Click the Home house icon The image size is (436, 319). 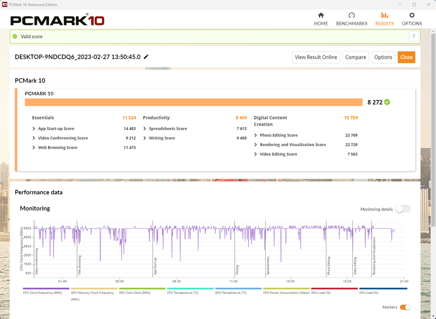(x=320, y=16)
